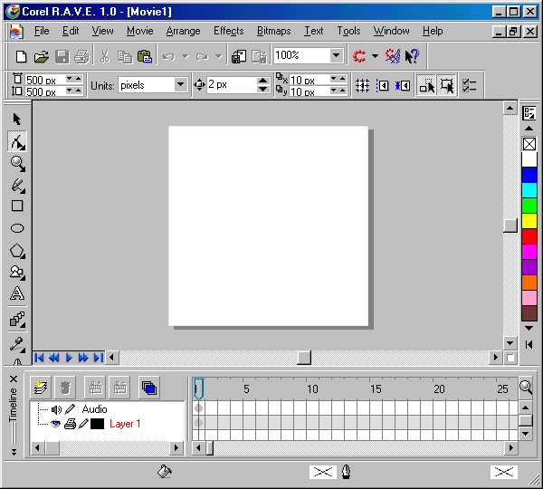Viewport: 543px width, 489px height.
Task: Toggle Snap to Grid button
Action: tap(362, 85)
